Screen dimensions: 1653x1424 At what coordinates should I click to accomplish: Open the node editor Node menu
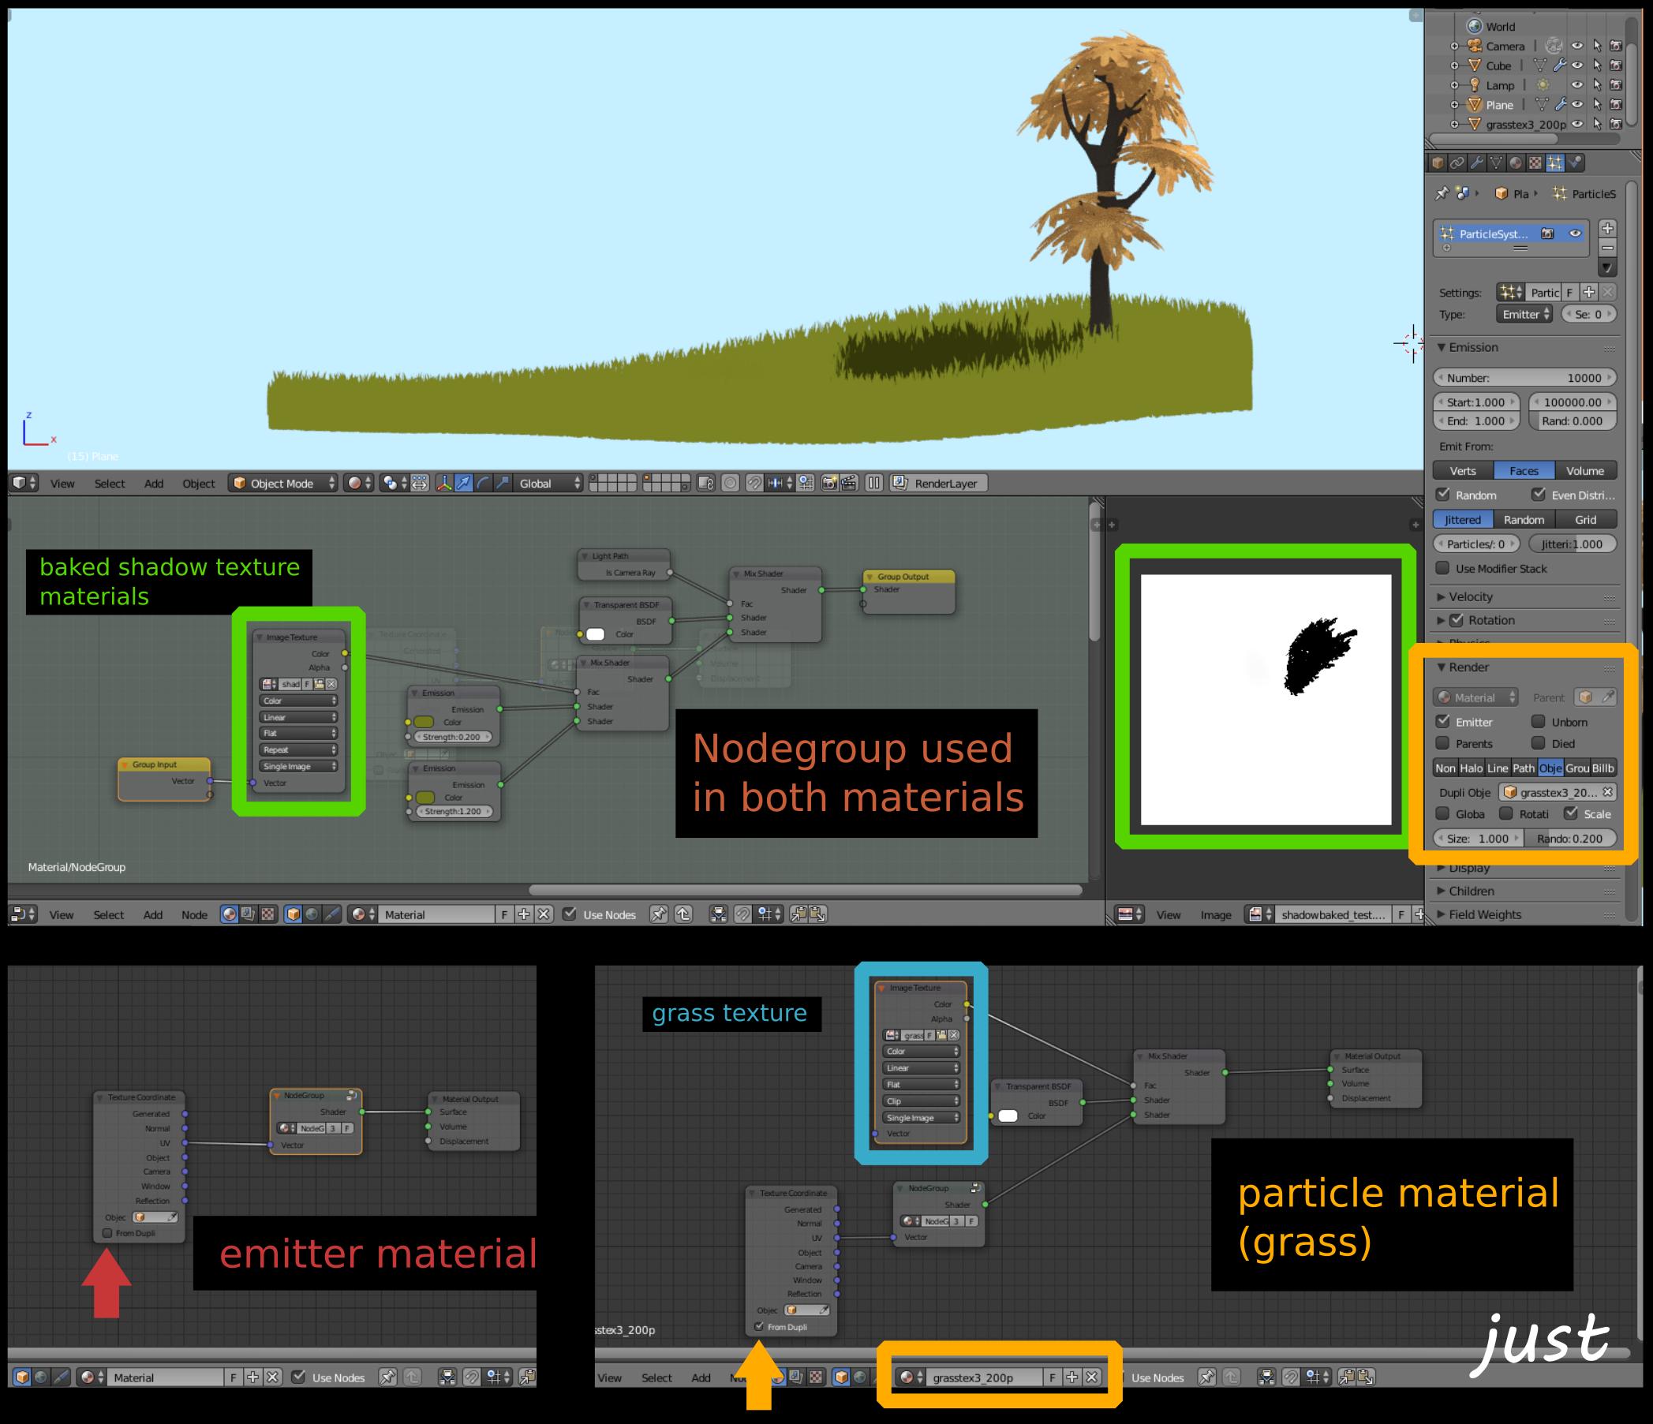[194, 915]
